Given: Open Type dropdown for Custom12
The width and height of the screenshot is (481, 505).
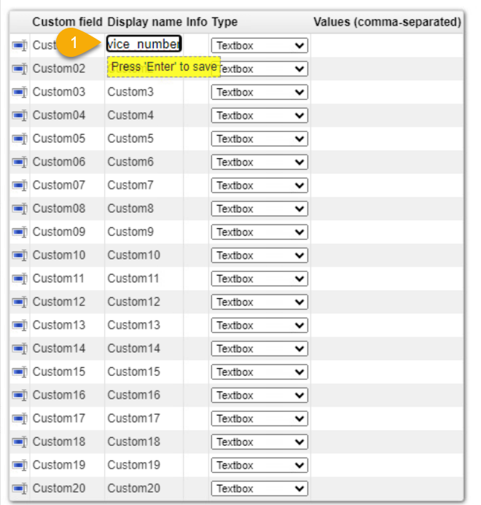Looking at the screenshot, I should [259, 302].
